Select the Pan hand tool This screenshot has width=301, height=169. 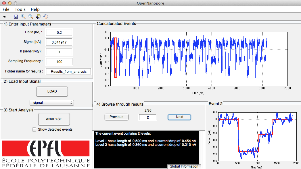pos(45,17)
